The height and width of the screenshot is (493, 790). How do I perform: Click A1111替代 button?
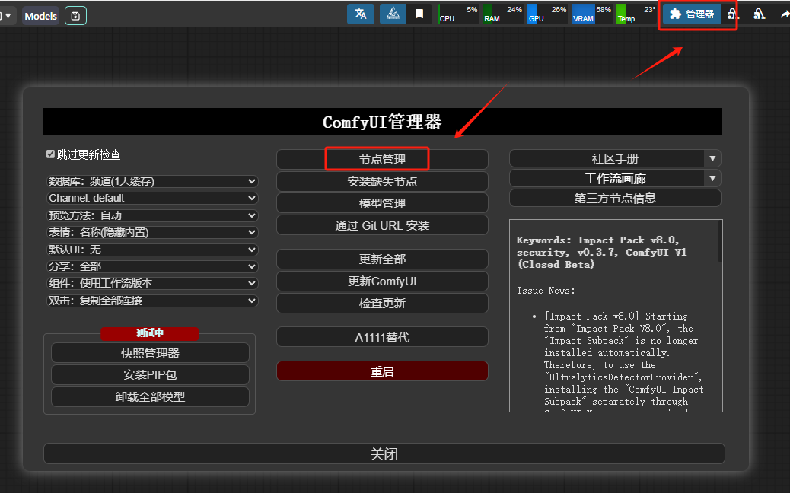pos(382,337)
